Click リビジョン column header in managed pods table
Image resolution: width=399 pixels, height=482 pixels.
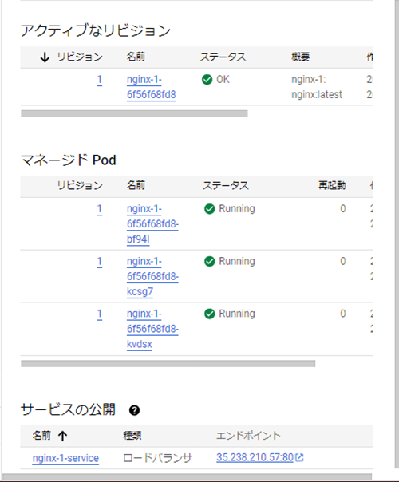[x=80, y=185]
